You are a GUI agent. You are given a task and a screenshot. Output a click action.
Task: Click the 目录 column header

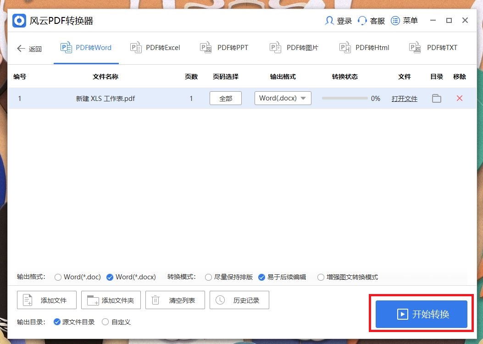coord(437,77)
